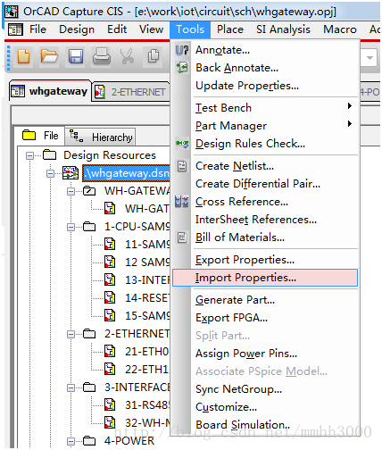Image resolution: width=382 pixels, height=450 pixels.
Task: Select Generate Part menu entry
Action: (x=265, y=300)
